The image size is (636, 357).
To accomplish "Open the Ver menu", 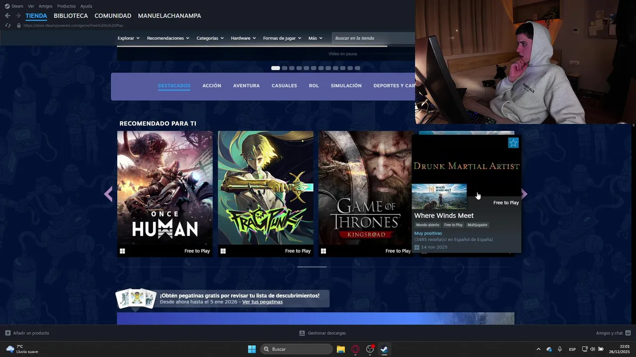I will [31, 6].
